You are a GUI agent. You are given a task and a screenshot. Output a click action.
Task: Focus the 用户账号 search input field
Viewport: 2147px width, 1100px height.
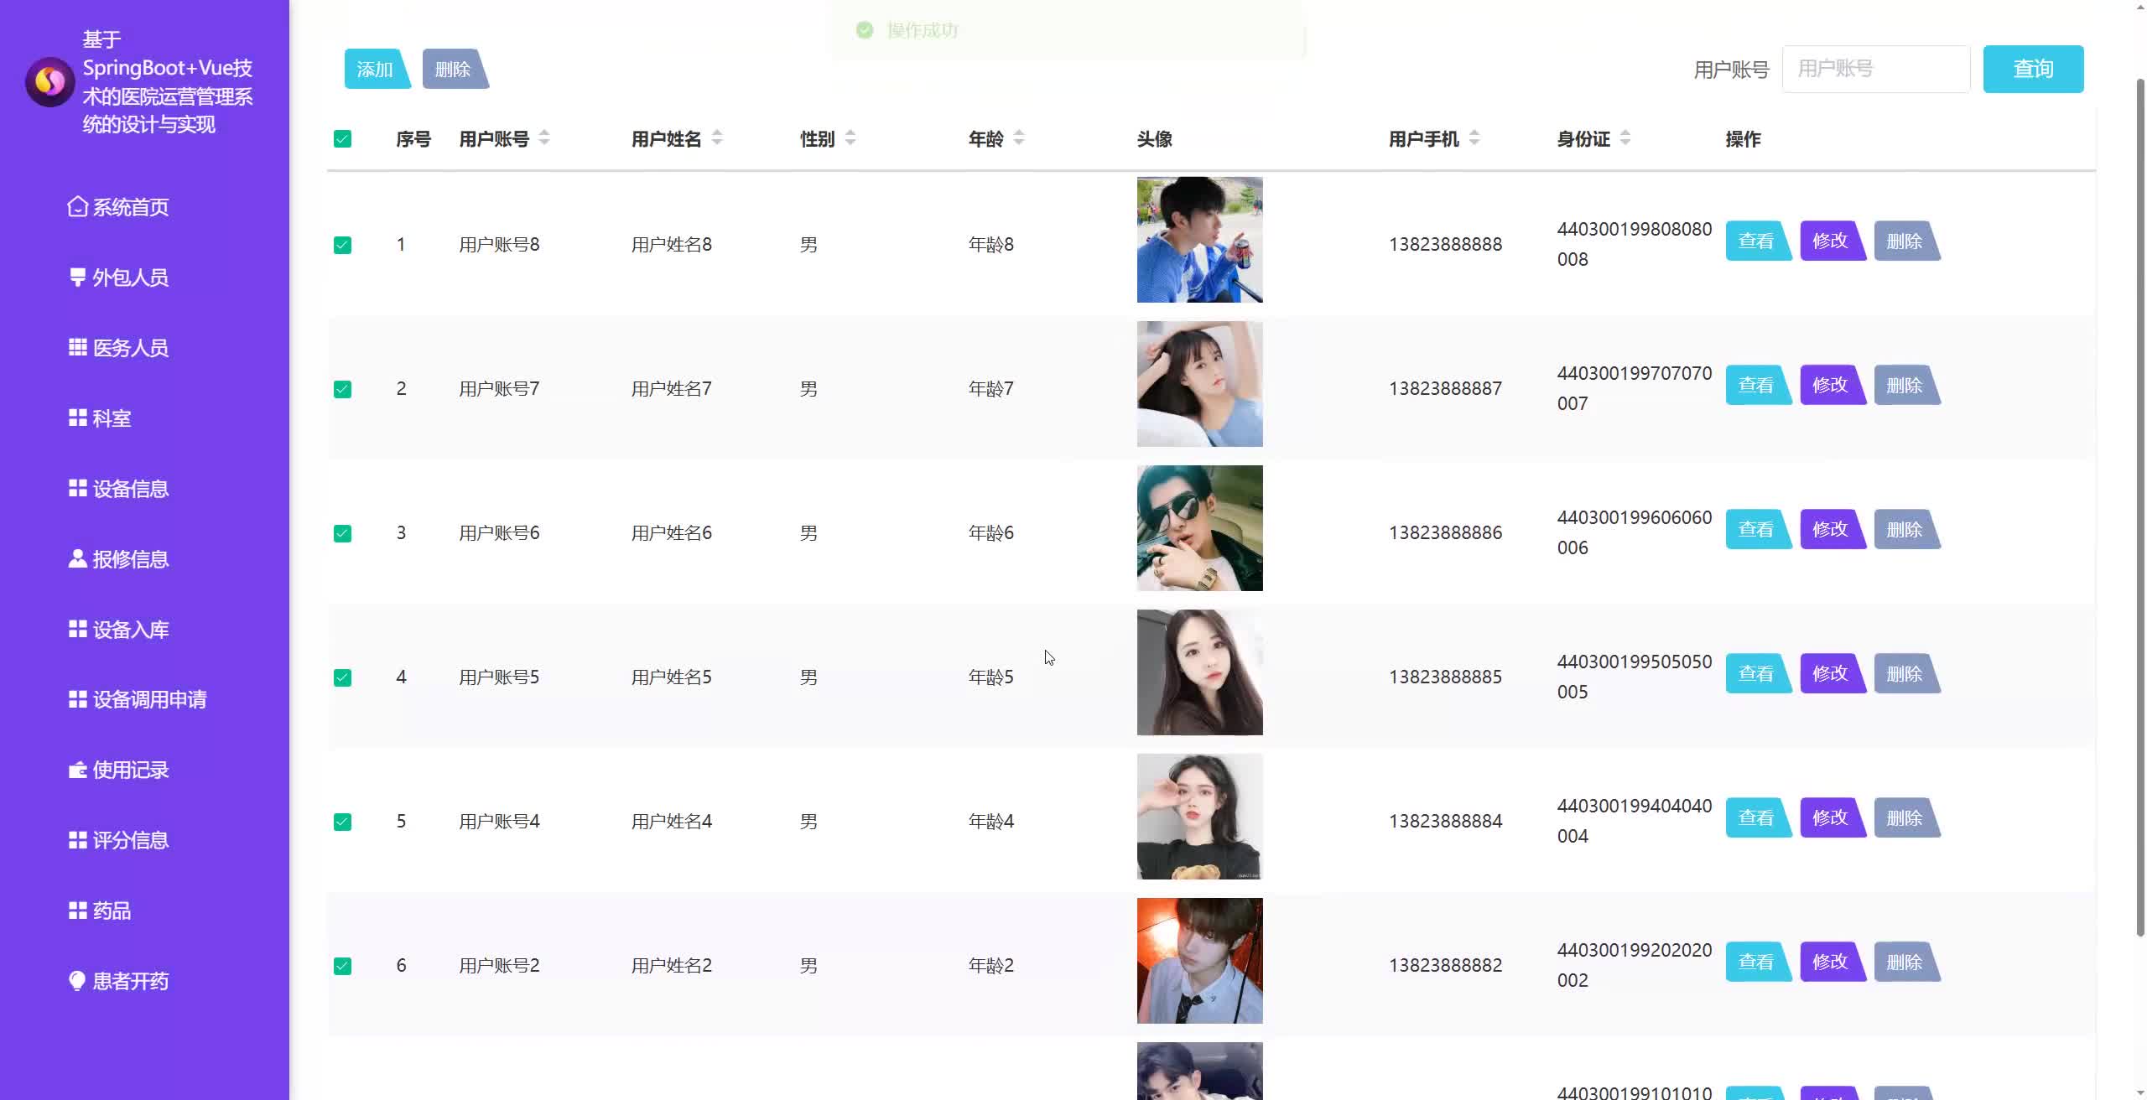[1875, 69]
